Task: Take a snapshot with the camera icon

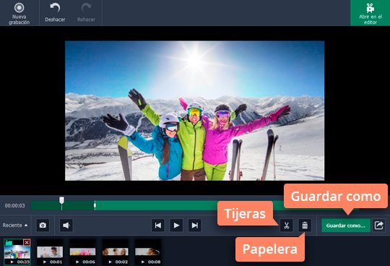Action: (x=43, y=226)
